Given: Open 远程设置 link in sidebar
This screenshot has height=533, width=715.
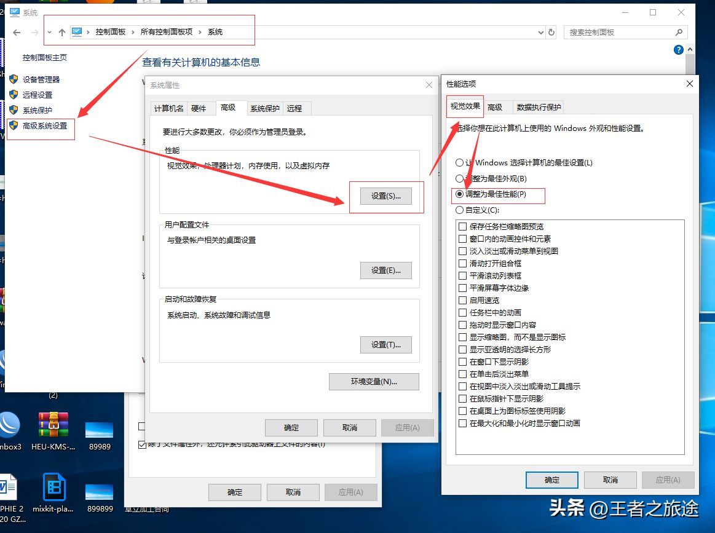Looking at the screenshot, I should tap(38, 95).
